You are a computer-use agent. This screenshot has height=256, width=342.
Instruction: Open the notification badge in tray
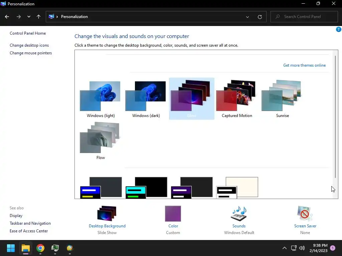[x=333, y=248]
